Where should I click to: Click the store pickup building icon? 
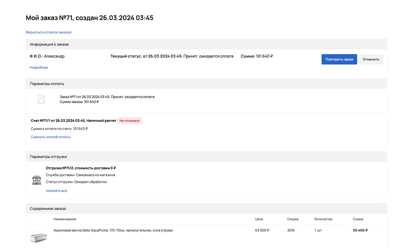pos(36,180)
